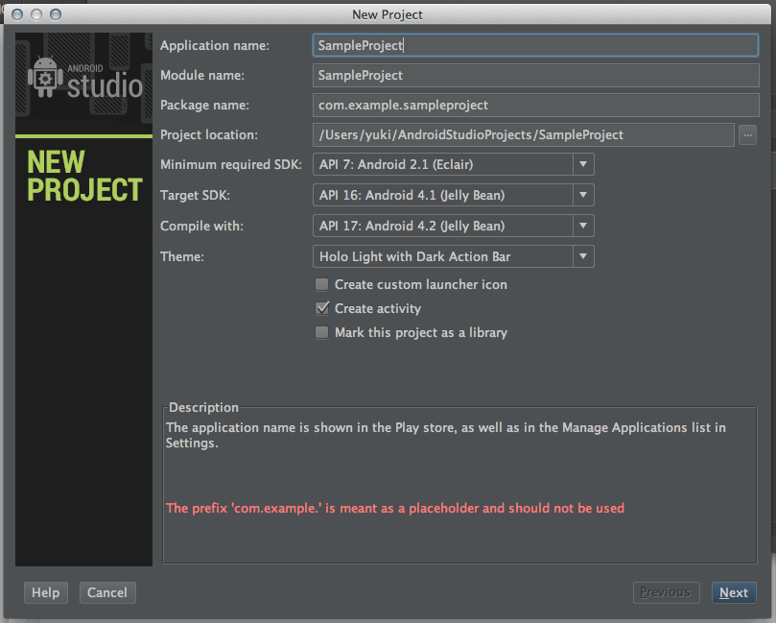Open the project location browse ellipsis button

[747, 134]
